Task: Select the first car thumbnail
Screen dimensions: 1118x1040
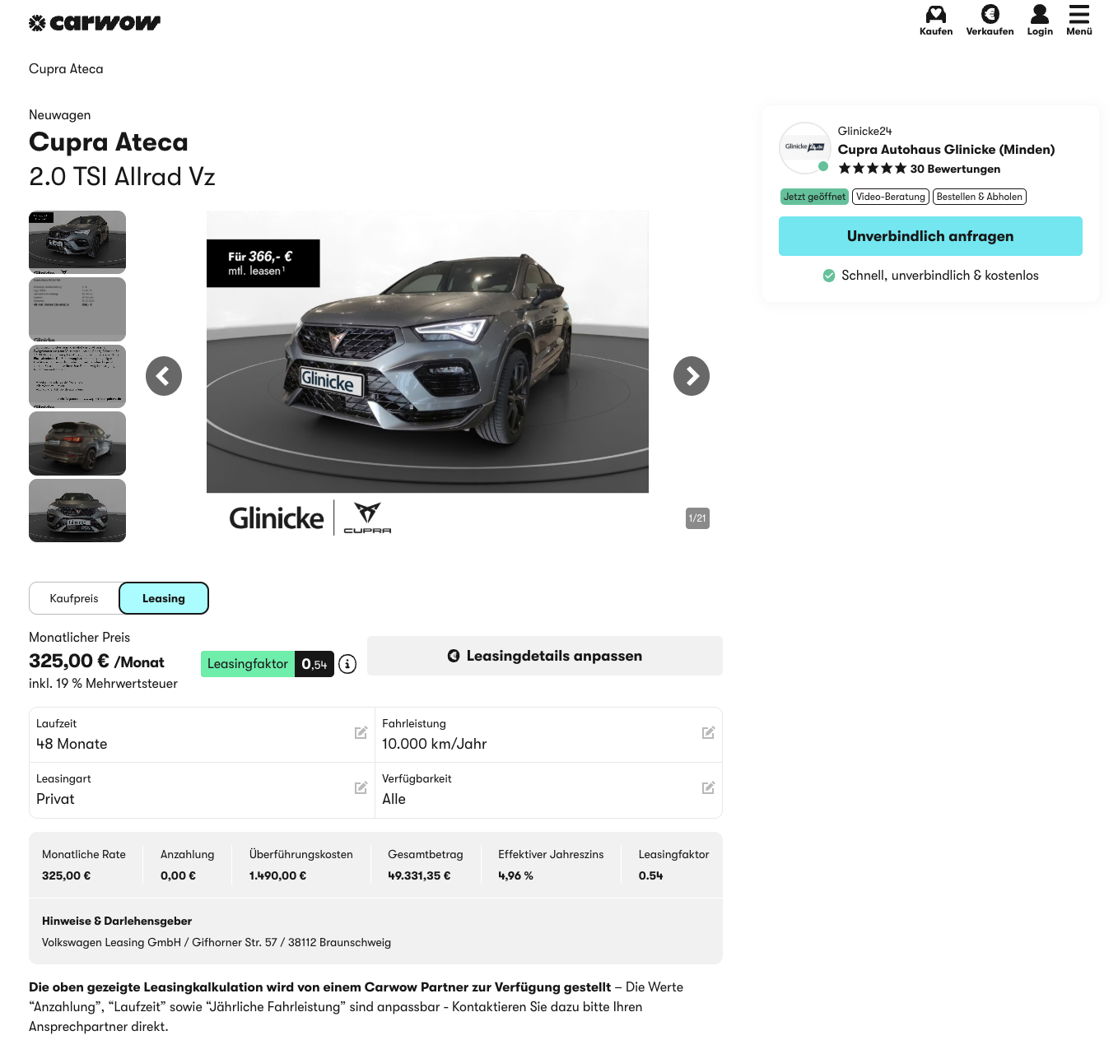Action: coord(77,242)
